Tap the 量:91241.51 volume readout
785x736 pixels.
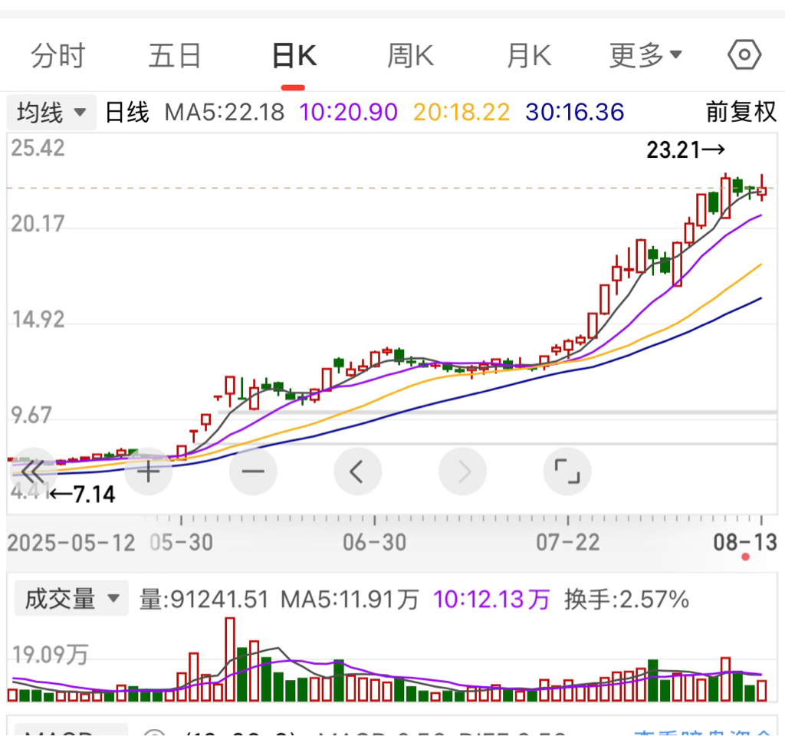(204, 599)
